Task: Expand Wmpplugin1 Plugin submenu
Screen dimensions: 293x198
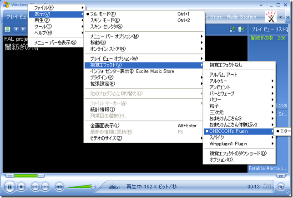Action: 239,144
